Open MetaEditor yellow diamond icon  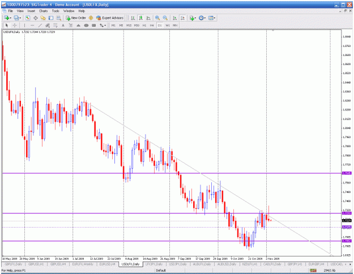[x=91, y=18]
